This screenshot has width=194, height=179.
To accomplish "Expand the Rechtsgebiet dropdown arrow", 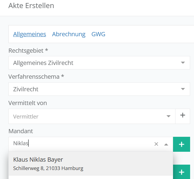I will pyautogui.click(x=183, y=63).
